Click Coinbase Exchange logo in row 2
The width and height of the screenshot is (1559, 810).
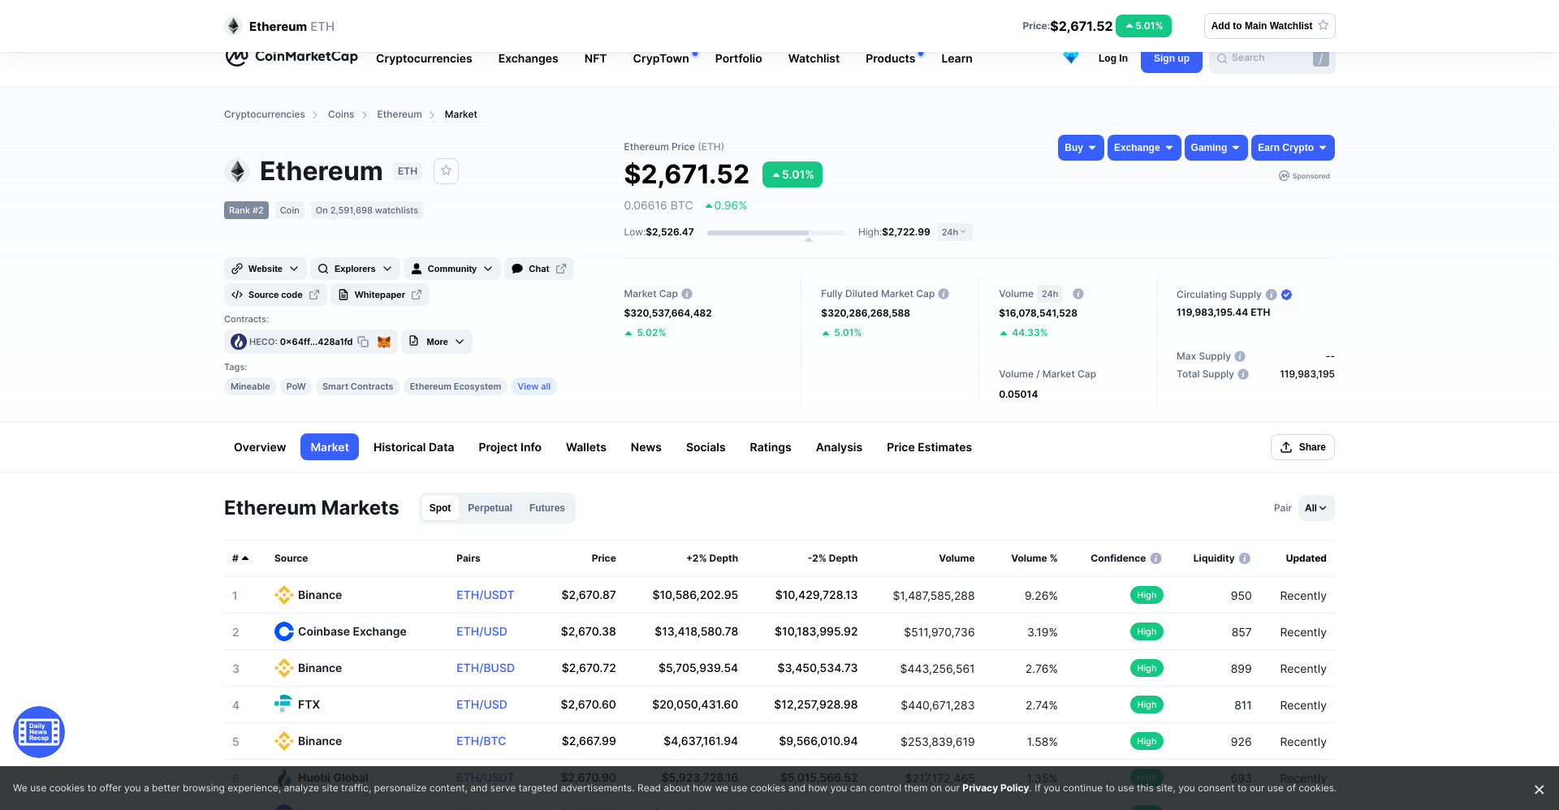tap(283, 631)
